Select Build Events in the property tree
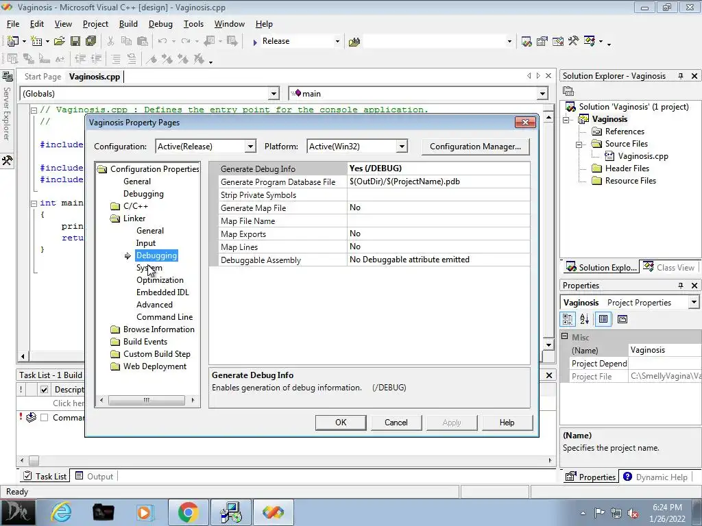 tap(145, 342)
